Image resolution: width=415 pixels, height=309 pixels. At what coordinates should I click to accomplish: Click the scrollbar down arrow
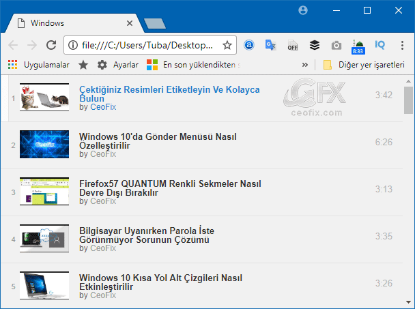[408, 302]
